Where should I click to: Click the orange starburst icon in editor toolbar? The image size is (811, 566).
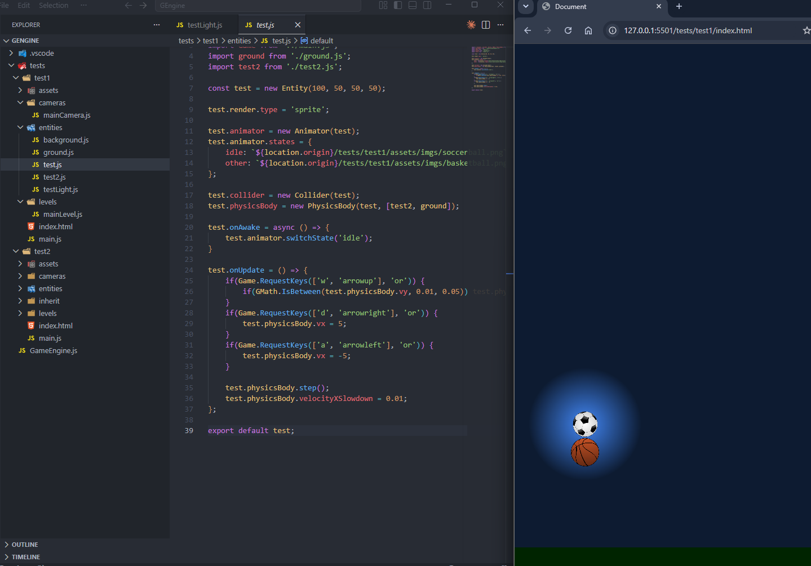471,25
